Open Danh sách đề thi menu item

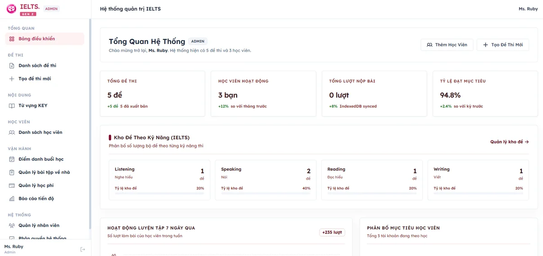tap(45, 66)
